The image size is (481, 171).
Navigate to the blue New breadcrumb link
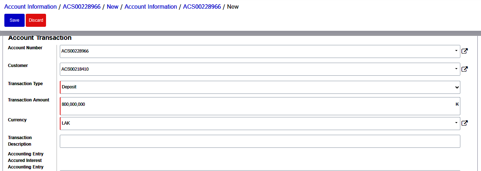pyautogui.click(x=112, y=7)
